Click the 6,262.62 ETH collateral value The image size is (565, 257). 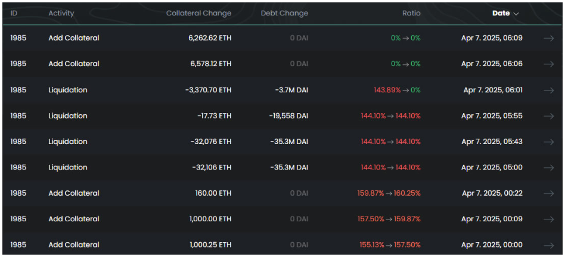click(209, 38)
